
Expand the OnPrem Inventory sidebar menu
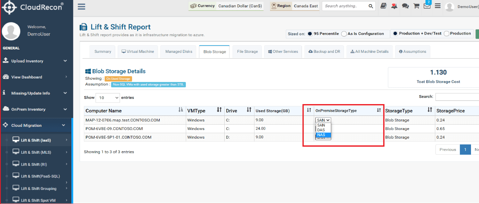pos(35,109)
